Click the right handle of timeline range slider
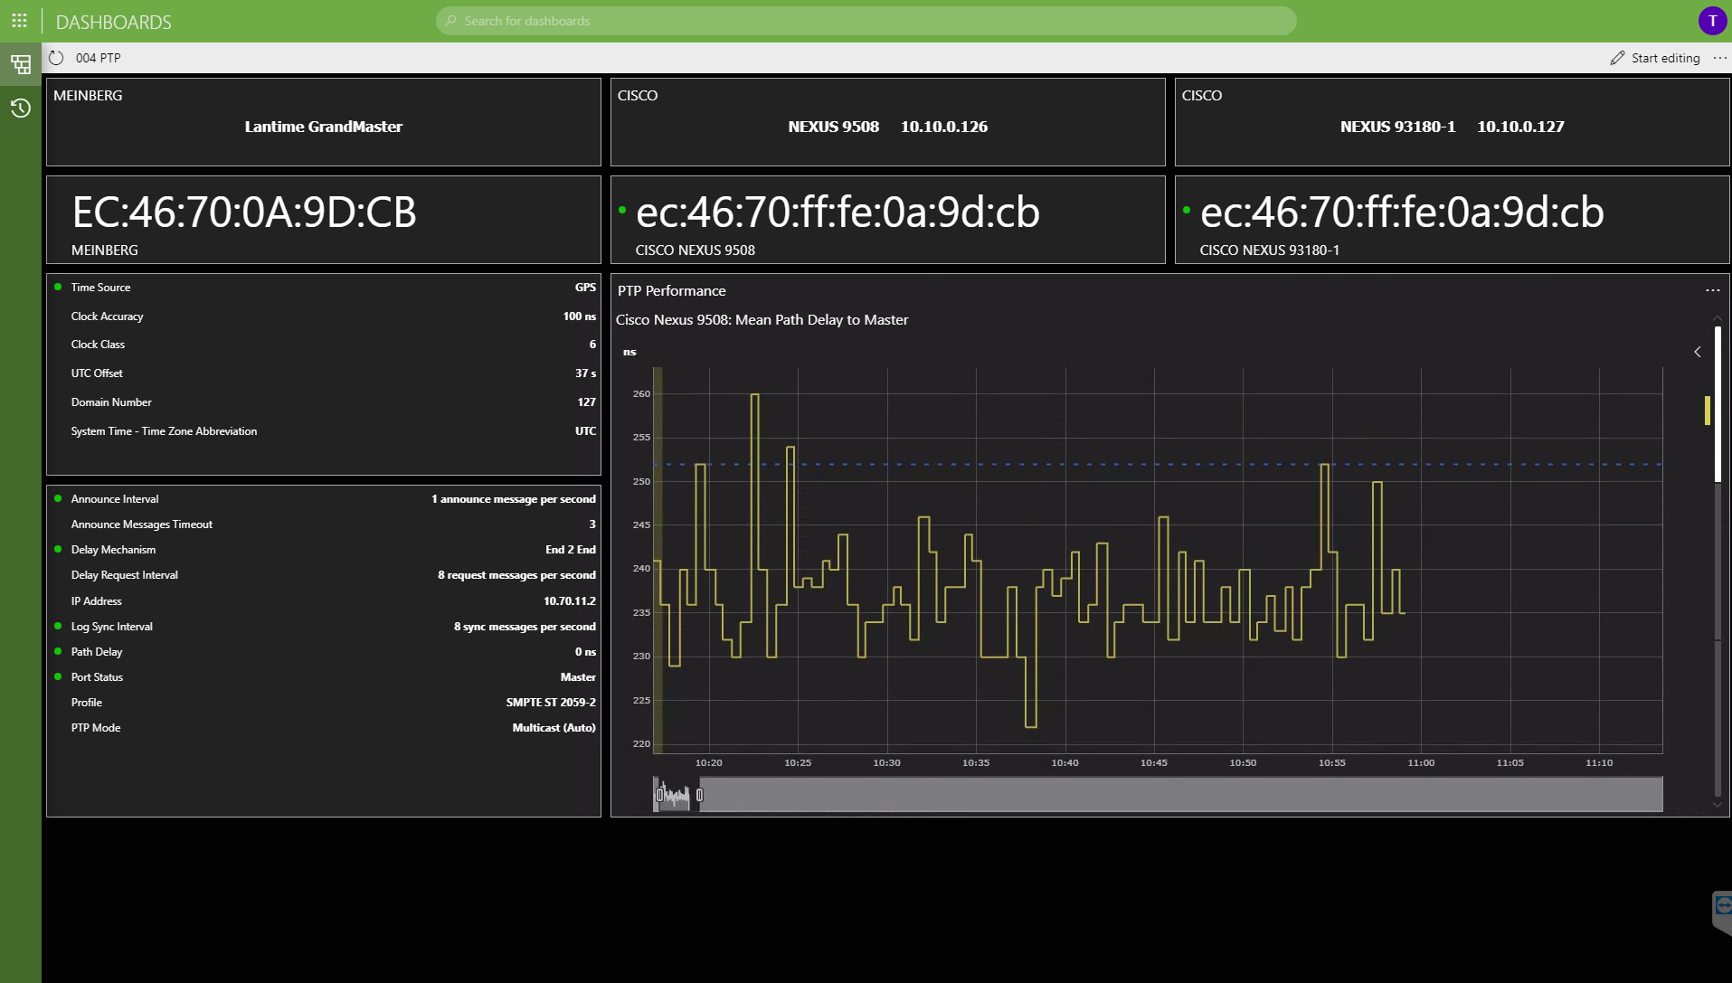Viewport: 1732px width, 983px height. click(x=699, y=795)
